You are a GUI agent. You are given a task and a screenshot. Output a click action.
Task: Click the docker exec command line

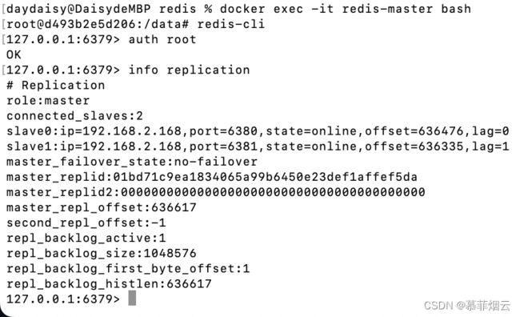[238, 9]
